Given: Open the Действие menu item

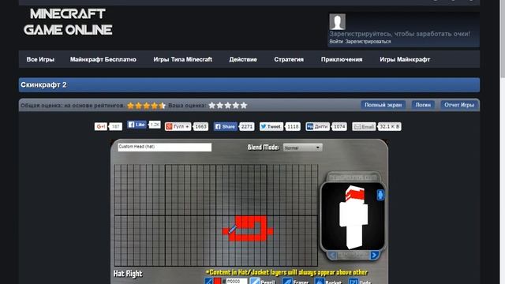Looking at the screenshot, I should (x=243, y=60).
